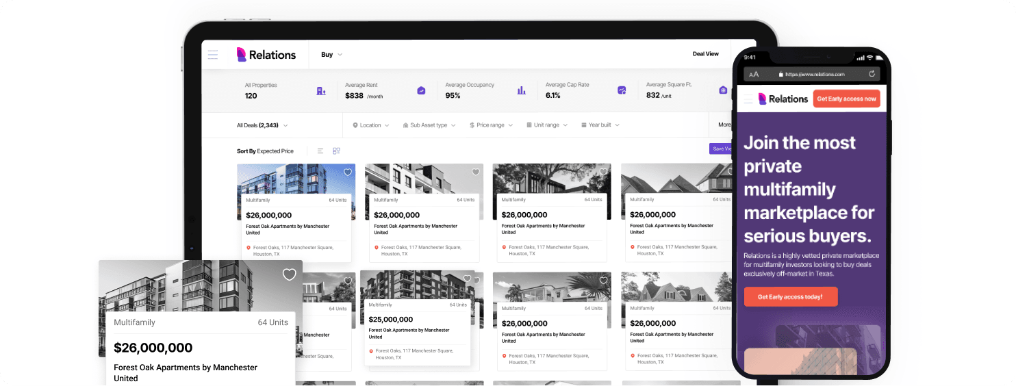Click the Average Occupancy value 95%
1016x386 pixels.
(453, 96)
